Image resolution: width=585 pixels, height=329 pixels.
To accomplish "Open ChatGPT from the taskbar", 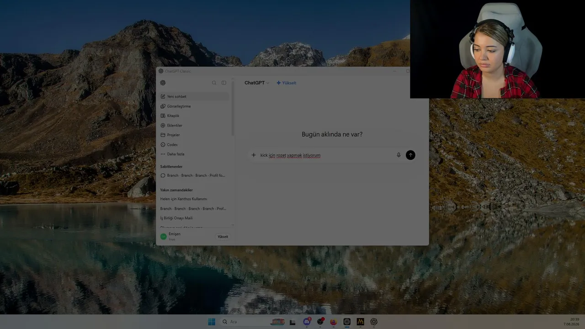I will (374, 322).
